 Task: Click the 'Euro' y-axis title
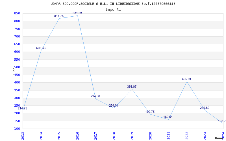(x=14, y=71)
